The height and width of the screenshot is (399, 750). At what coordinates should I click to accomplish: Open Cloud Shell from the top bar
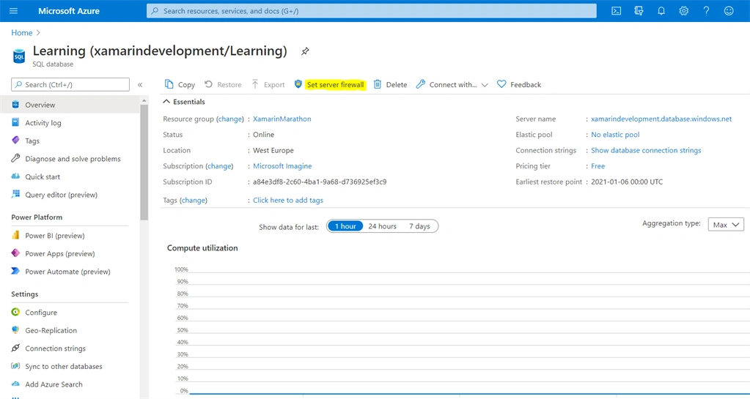[x=616, y=10]
